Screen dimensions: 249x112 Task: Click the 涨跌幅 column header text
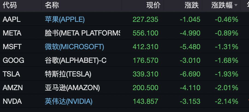pyautogui.click(x=222, y=5)
